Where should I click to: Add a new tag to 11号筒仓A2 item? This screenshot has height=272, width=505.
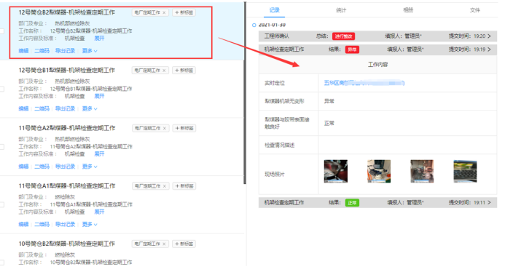(x=184, y=128)
